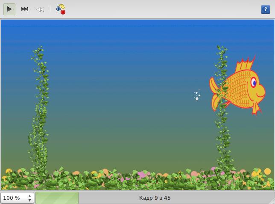Increase zoom with the up arrow
The image size is (275, 204).
pos(29,195)
